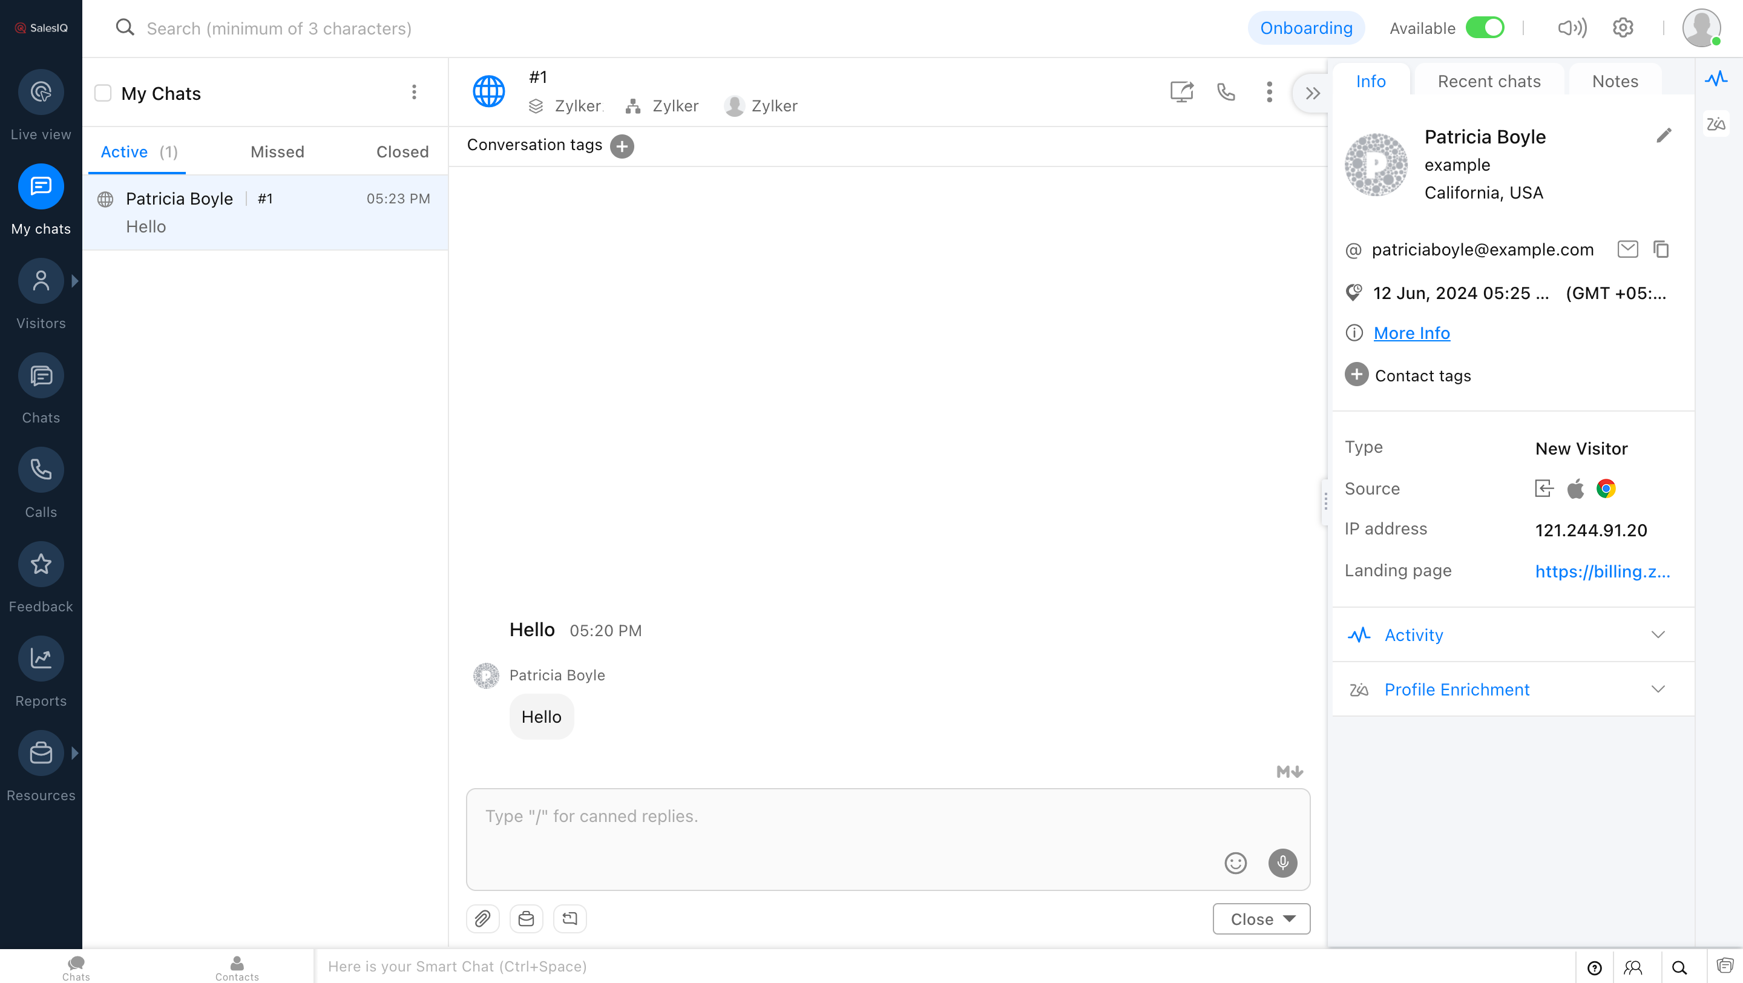Start screen sharing from the chat header
Image resolution: width=1743 pixels, height=983 pixels.
(1181, 93)
